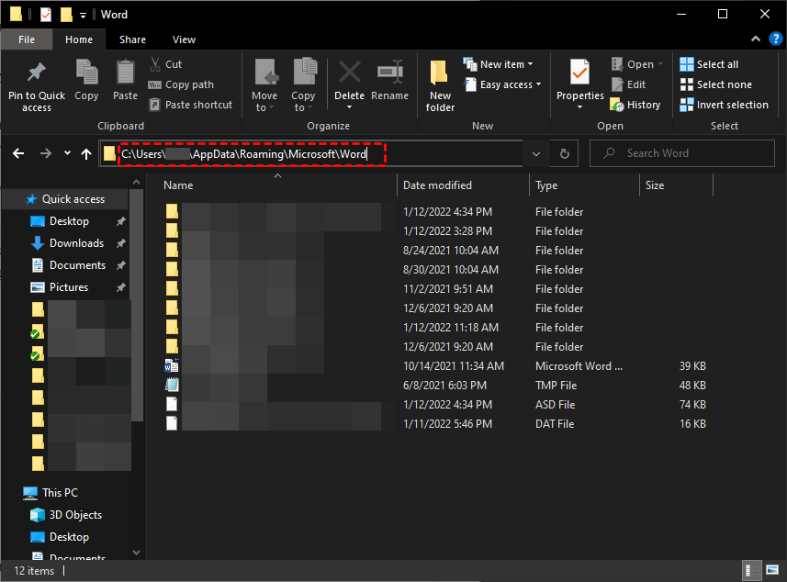Image resolution: width=787 pixels, height=582 pixels.
Task: Click Invert selection button
Action: [x=724, y=105]
